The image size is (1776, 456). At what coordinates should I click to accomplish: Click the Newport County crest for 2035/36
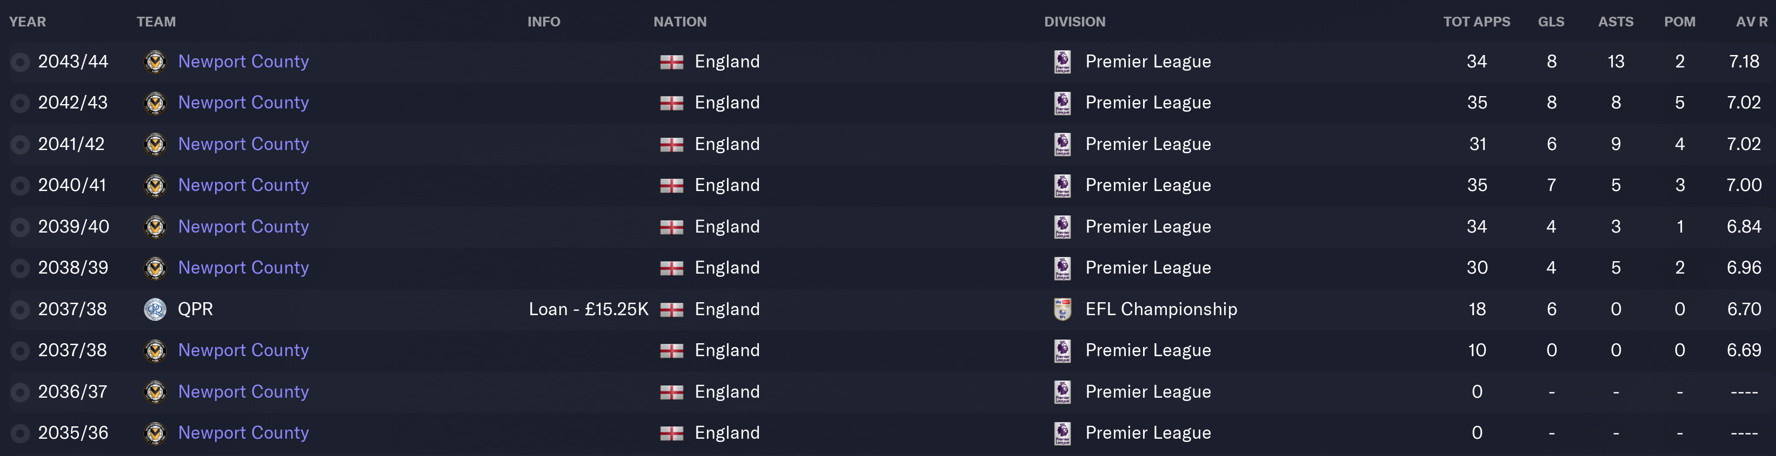155,433
